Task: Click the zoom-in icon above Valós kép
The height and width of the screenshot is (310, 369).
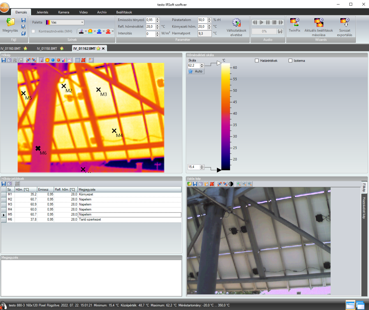Action: (x=238, y=184)
